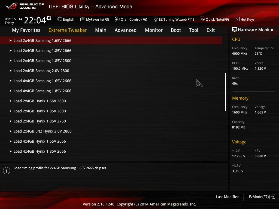Select the Exit tab
The width and height of the screenshot is (279, 209).
pyautogui.click(x=211, y=30)
